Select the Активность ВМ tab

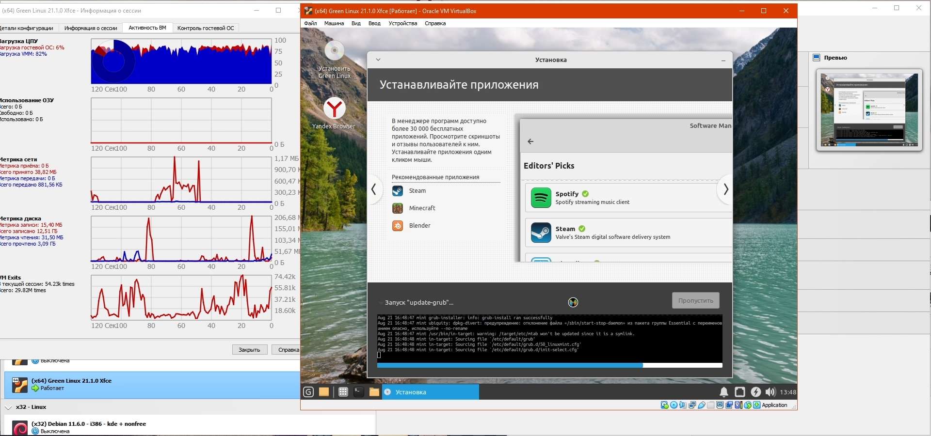click(x=147, y=28)
